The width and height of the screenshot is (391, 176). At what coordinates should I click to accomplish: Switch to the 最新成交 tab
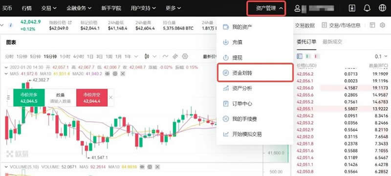332,42
